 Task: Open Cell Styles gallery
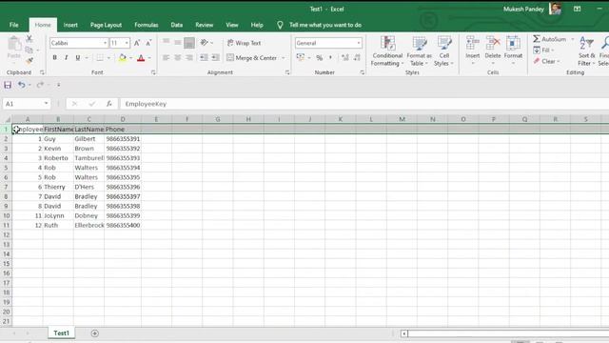(444, 50)
